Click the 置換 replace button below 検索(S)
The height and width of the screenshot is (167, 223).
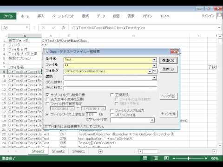point(168,69)
